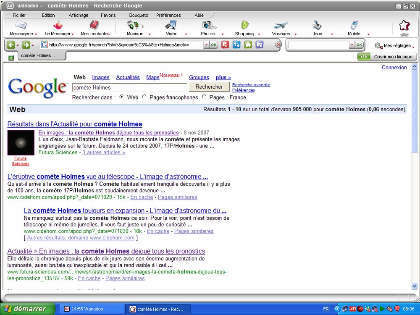
Task: Open Mes contacts address book icon
Action: click(94, 25)
